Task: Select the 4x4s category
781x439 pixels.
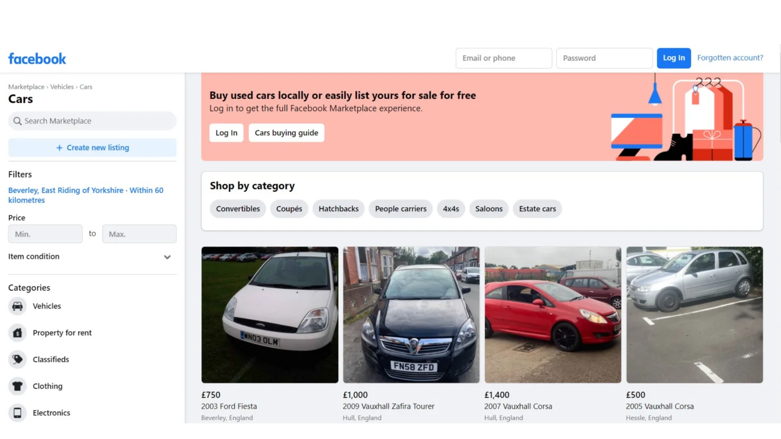Action: (451, 209)
